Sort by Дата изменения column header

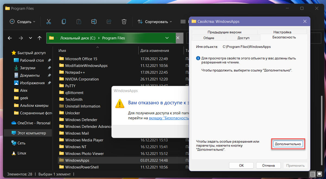coord(155,50)
